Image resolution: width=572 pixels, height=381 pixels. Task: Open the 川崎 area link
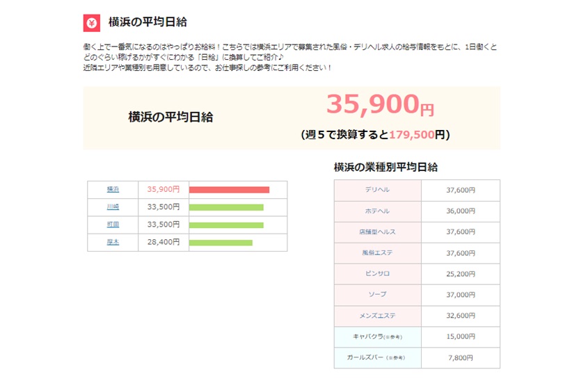tap(113, 207)
